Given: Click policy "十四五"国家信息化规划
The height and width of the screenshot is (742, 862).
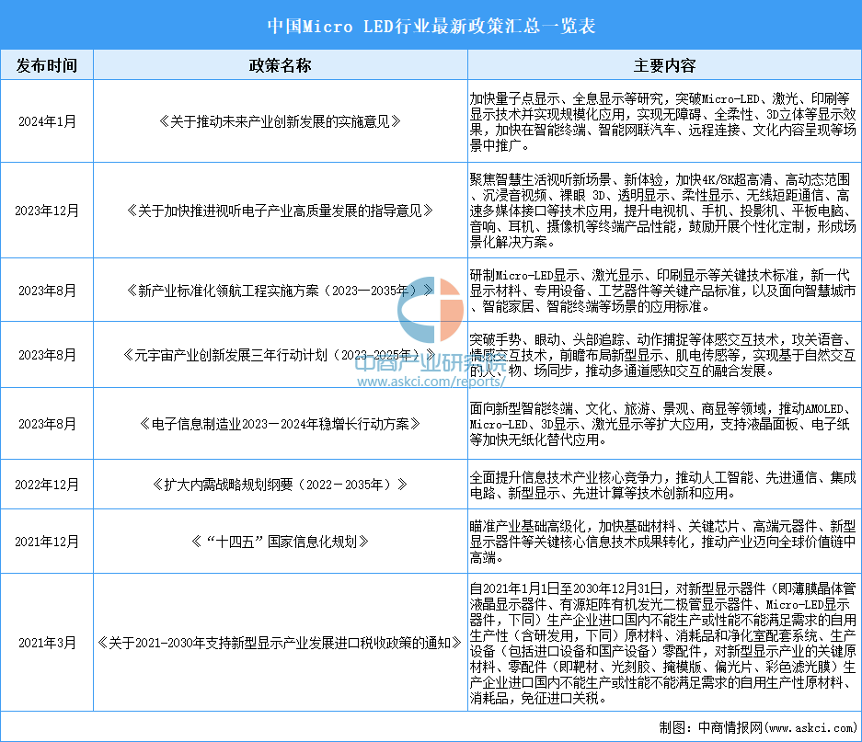Looking at the screenshot, I should click(281, 542).
